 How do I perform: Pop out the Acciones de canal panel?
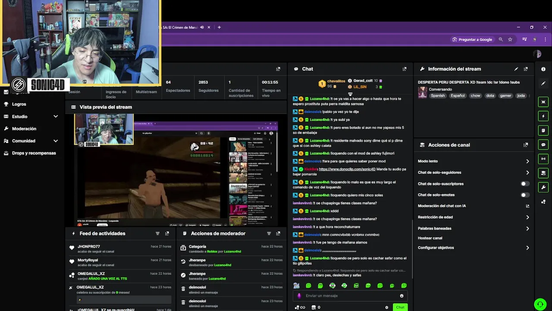526,145
